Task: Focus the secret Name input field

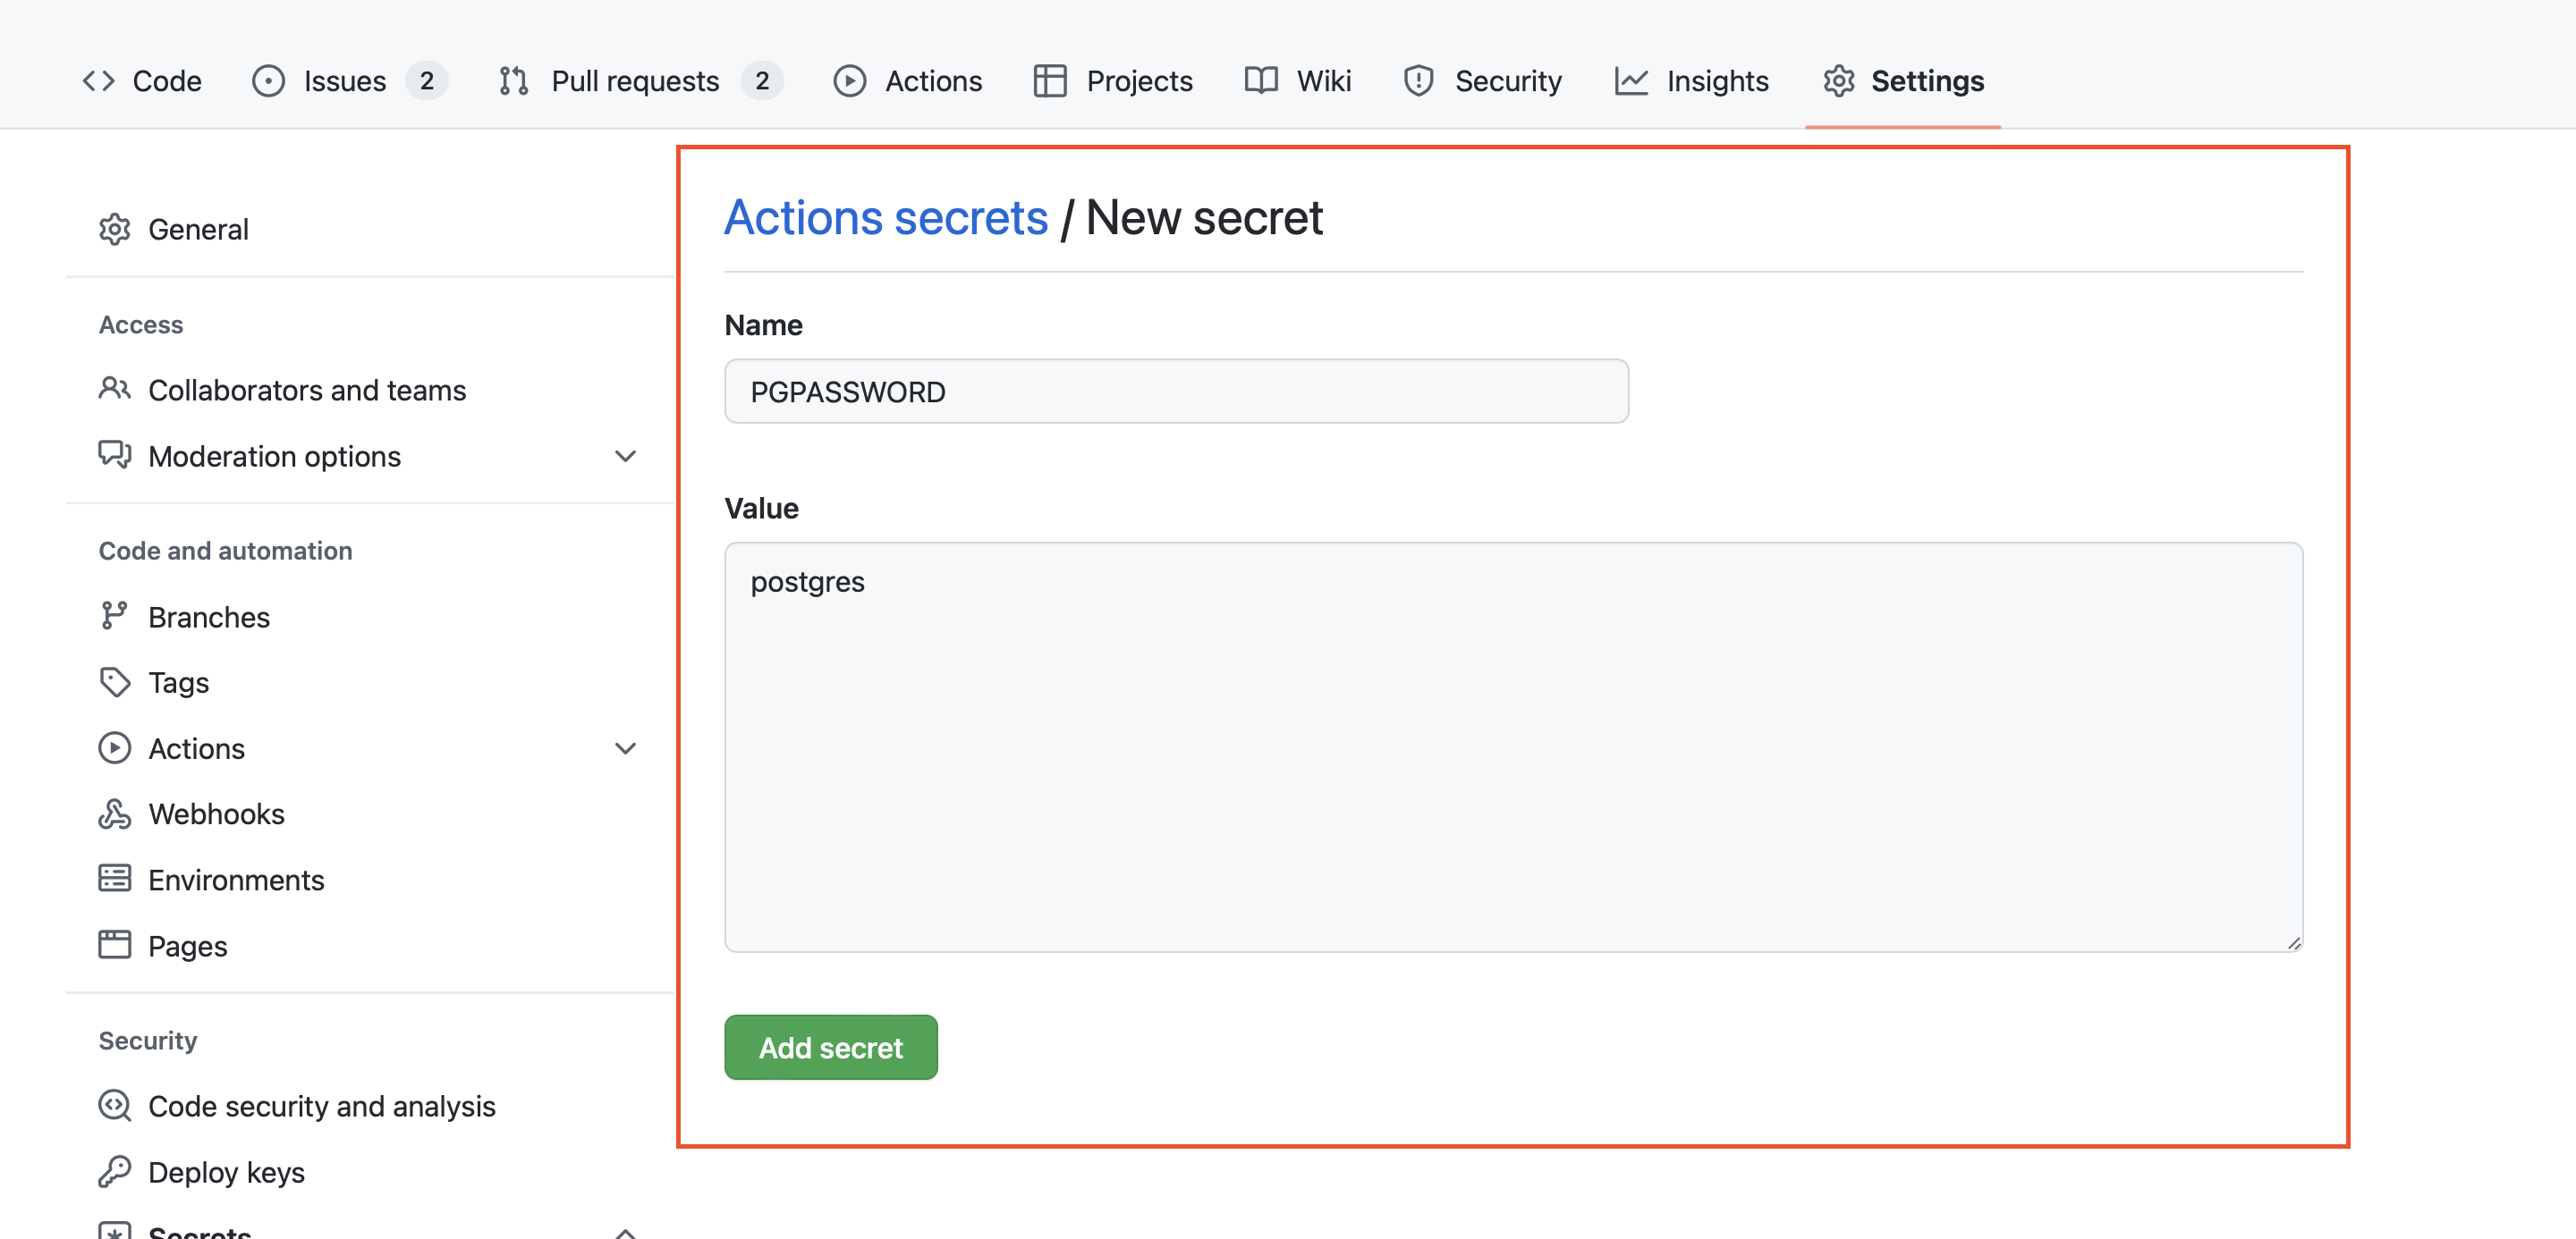Action: tap(1176, 392)
